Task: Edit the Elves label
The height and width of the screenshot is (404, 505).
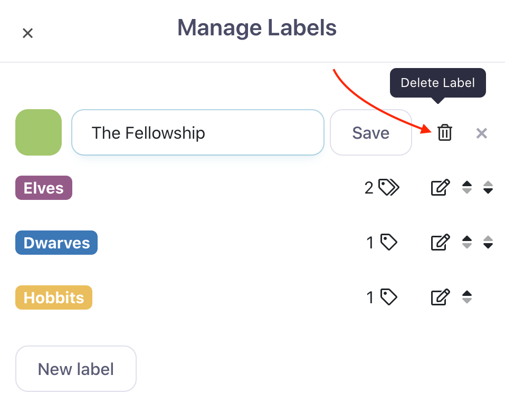Action: click(x=441, y=188)
